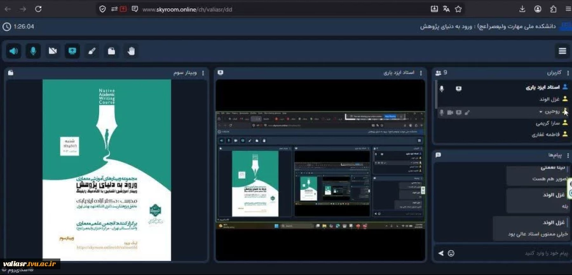Mute the speaker in Skyroom toolbar
The width and height of the screenshot is (572, 275).
[13, 51]
